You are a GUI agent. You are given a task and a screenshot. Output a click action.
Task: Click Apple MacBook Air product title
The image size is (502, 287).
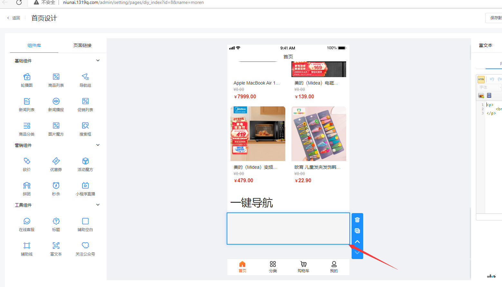pyautogui.click(x=257, y=83)
